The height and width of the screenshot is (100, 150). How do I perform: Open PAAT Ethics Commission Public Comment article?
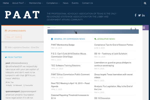tap(70, 74)
